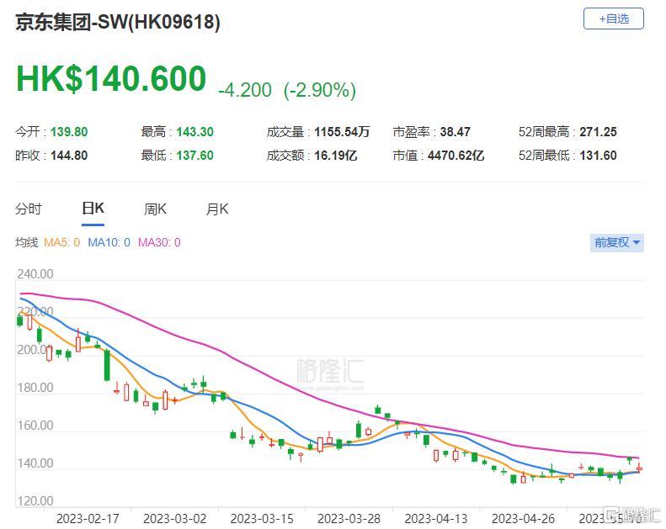Click the 180.00 price axis label
The width and height of the screenshot is (666, 529).
click(35, 388)
